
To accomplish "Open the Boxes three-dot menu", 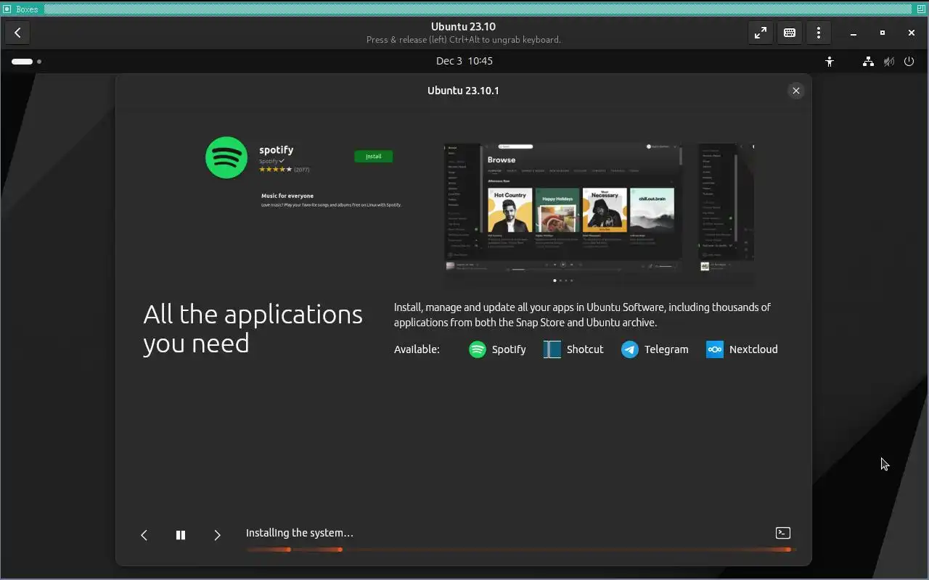I will tap(819, 33).
